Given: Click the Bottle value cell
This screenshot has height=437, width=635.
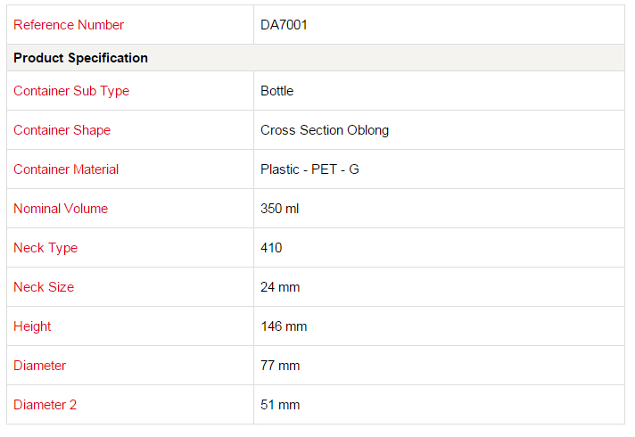Looking at the screenshot, I should coord(439,91).
